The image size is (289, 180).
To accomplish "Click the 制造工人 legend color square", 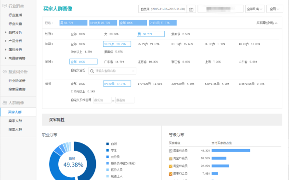I will (x=107, y=176).
